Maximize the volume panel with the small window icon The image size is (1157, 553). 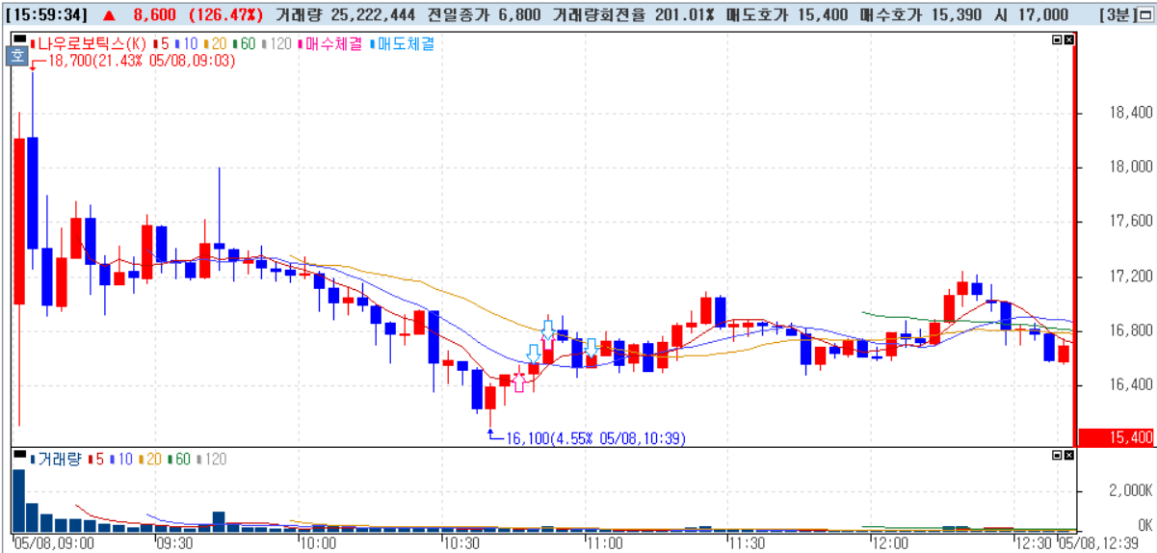(1056, 454)
